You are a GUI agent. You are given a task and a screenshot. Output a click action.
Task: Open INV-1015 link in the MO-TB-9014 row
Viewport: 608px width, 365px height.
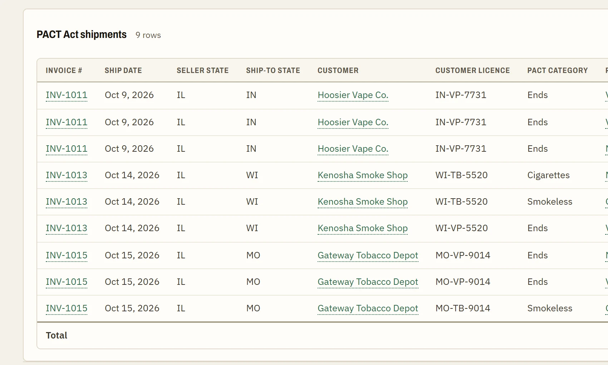tap(67, 308)
